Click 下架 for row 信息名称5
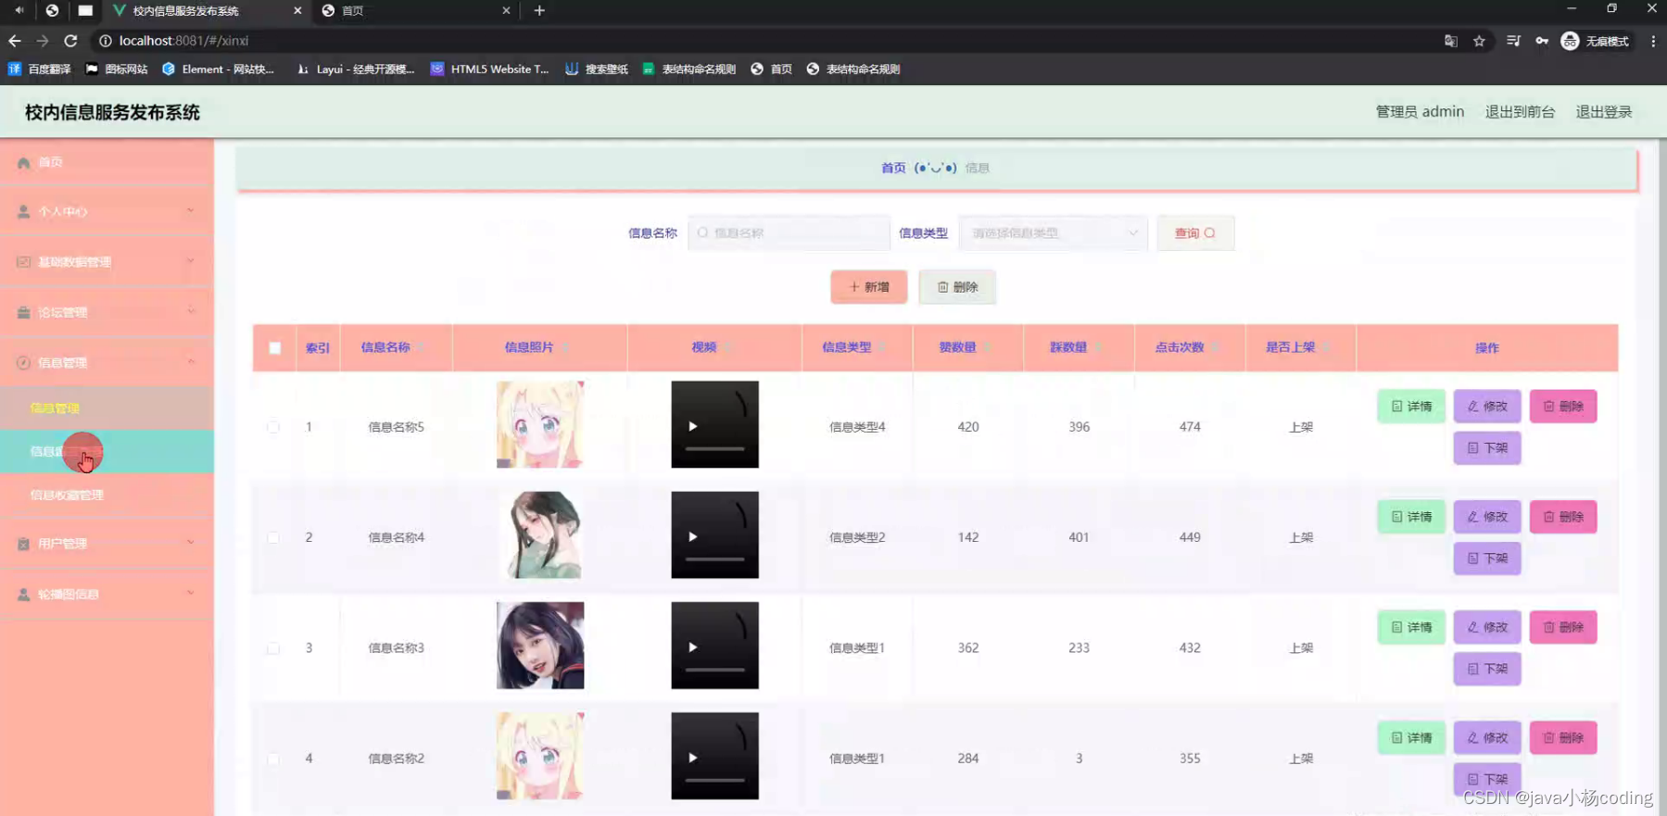The image size is (1667, 816). coord(1487,448)
